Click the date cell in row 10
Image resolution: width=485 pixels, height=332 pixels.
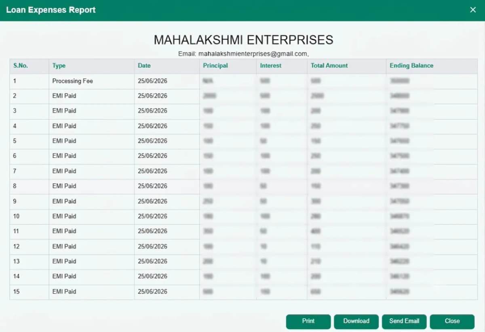click(167, 216)
